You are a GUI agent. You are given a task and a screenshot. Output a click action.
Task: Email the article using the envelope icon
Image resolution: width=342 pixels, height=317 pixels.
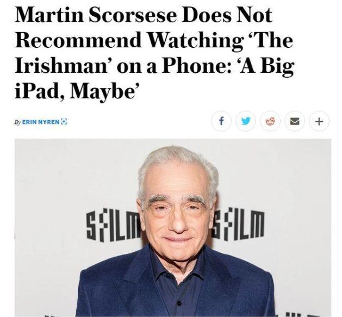click(x=295, y=121)
